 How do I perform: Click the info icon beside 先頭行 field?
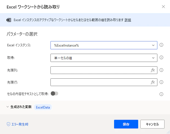point(161,82)
